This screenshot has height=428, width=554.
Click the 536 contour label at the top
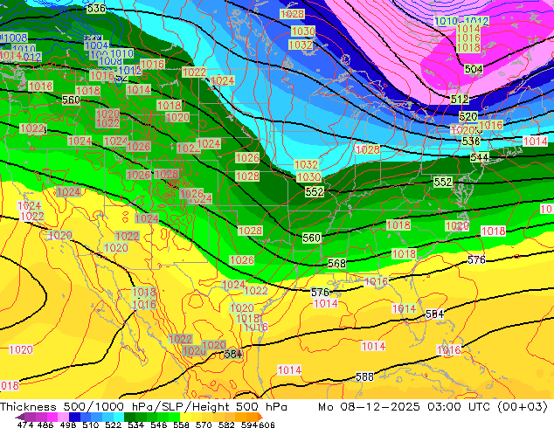pos(96,8)
